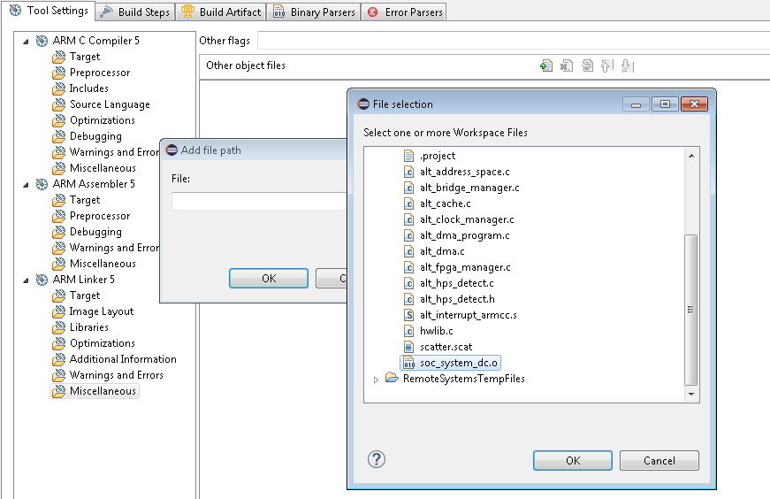Click the ARM Assembler 5 tool icon
Screen dimensions: 770x499
[42, 184]
